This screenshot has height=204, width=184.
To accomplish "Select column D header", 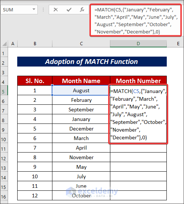I will (x=138, y=44).
